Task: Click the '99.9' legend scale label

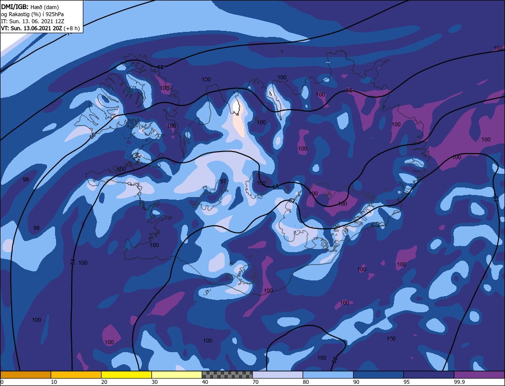Action: pos(459,382)
